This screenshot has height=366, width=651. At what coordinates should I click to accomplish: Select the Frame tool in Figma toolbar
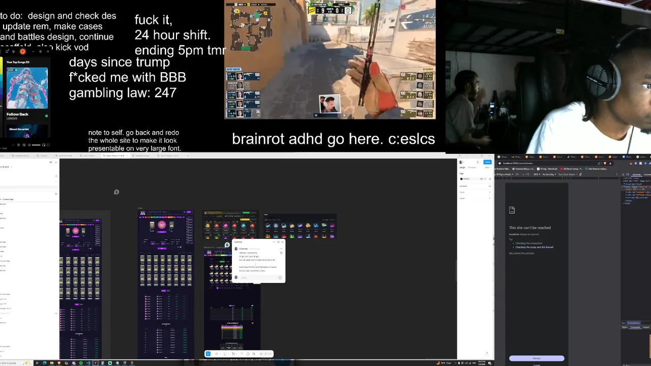point(217,354)
